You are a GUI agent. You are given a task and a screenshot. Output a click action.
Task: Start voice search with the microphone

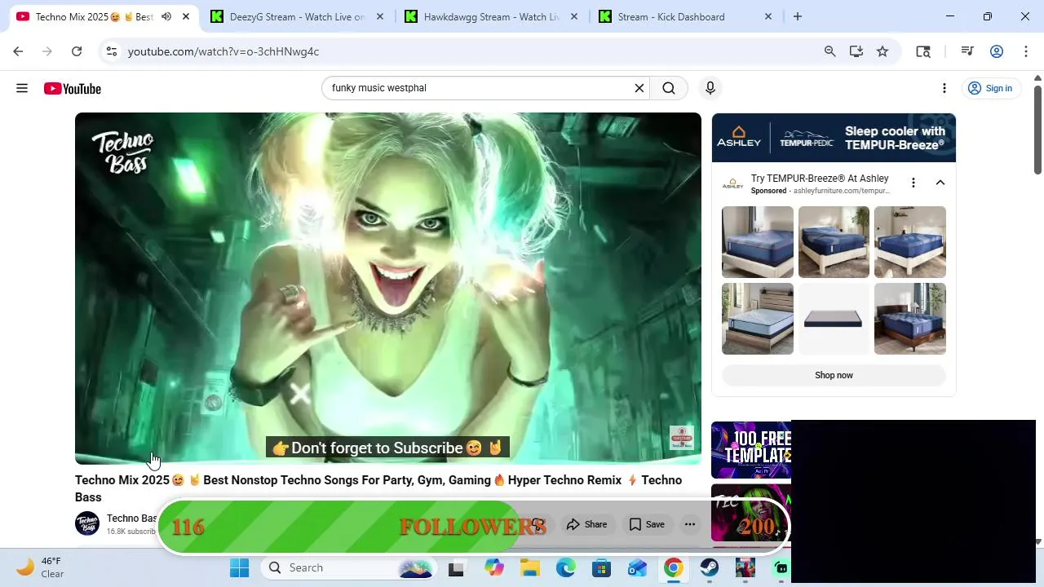[710, 88]
